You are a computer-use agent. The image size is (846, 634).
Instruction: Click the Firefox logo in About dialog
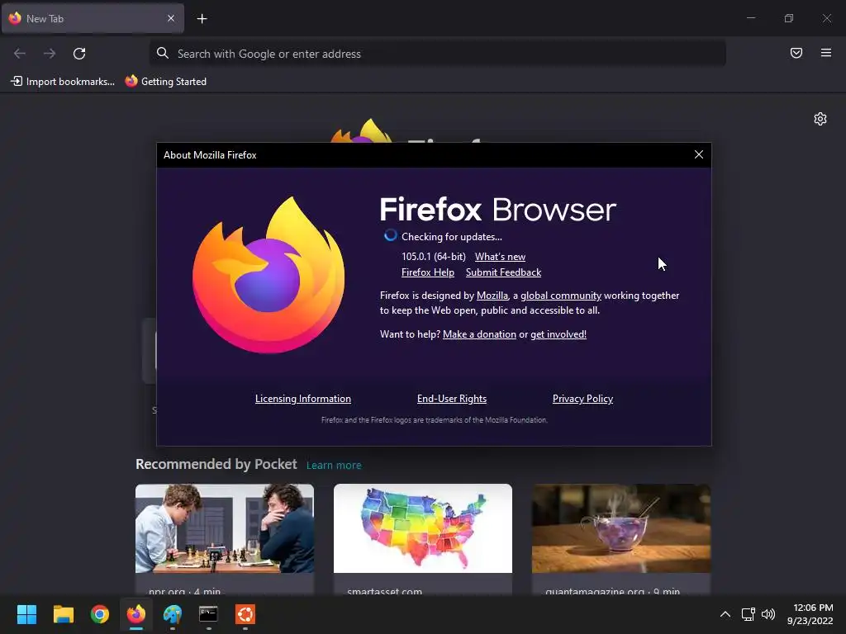coord(269,275)
